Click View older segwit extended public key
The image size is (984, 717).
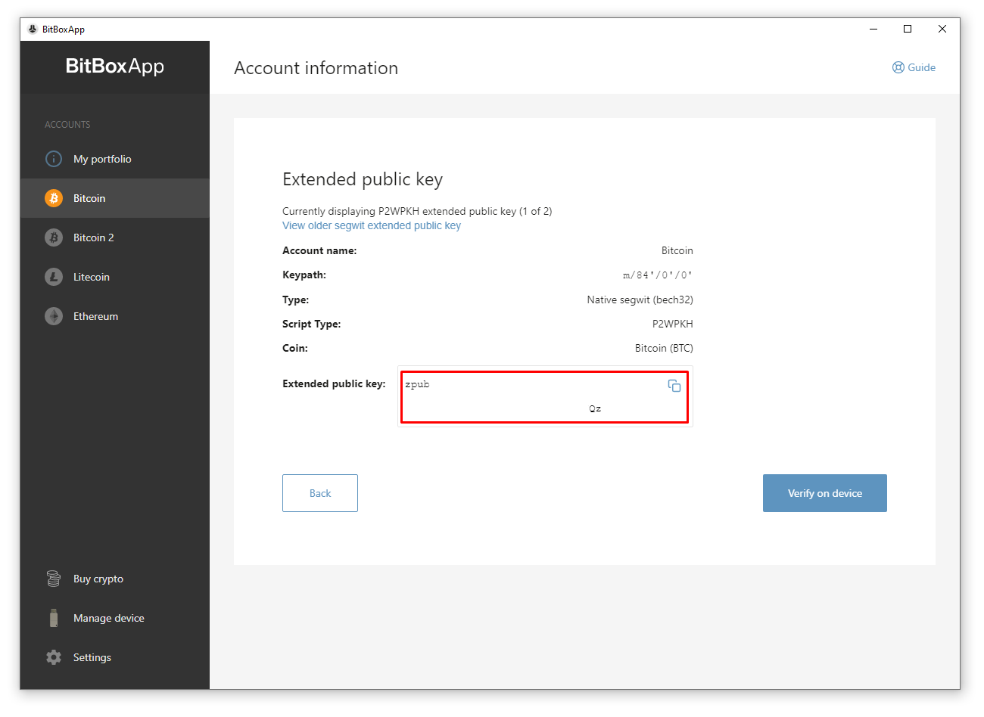coord(372,225)
